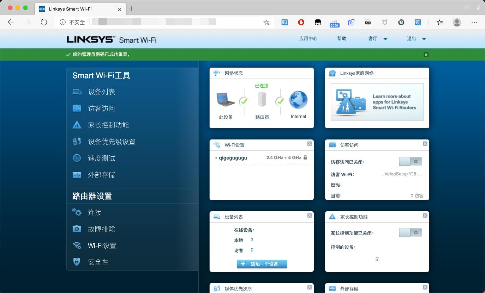Enable the 访客访问 toggle switch
The height and width of the screenshot is (293, 485).
410,161
